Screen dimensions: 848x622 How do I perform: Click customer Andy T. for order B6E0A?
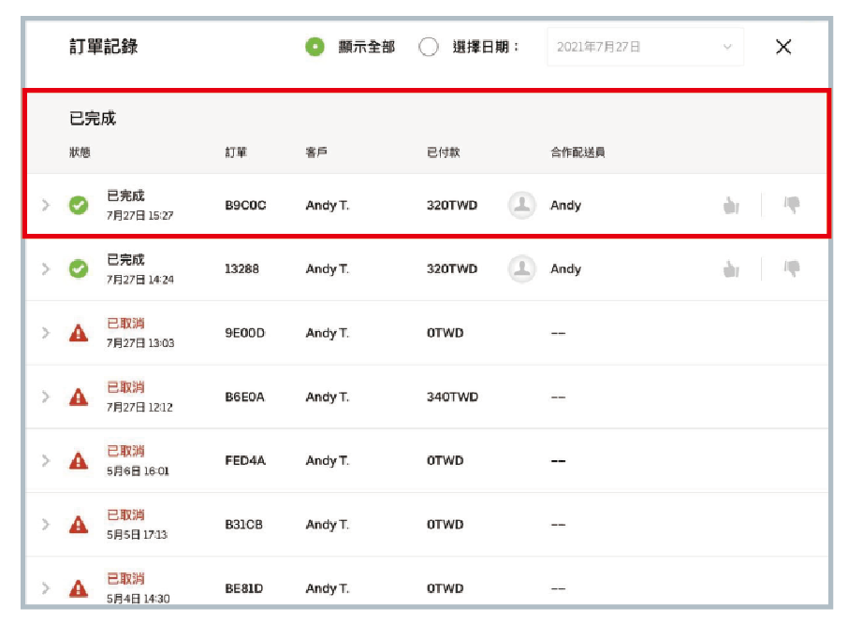[328, 397]
